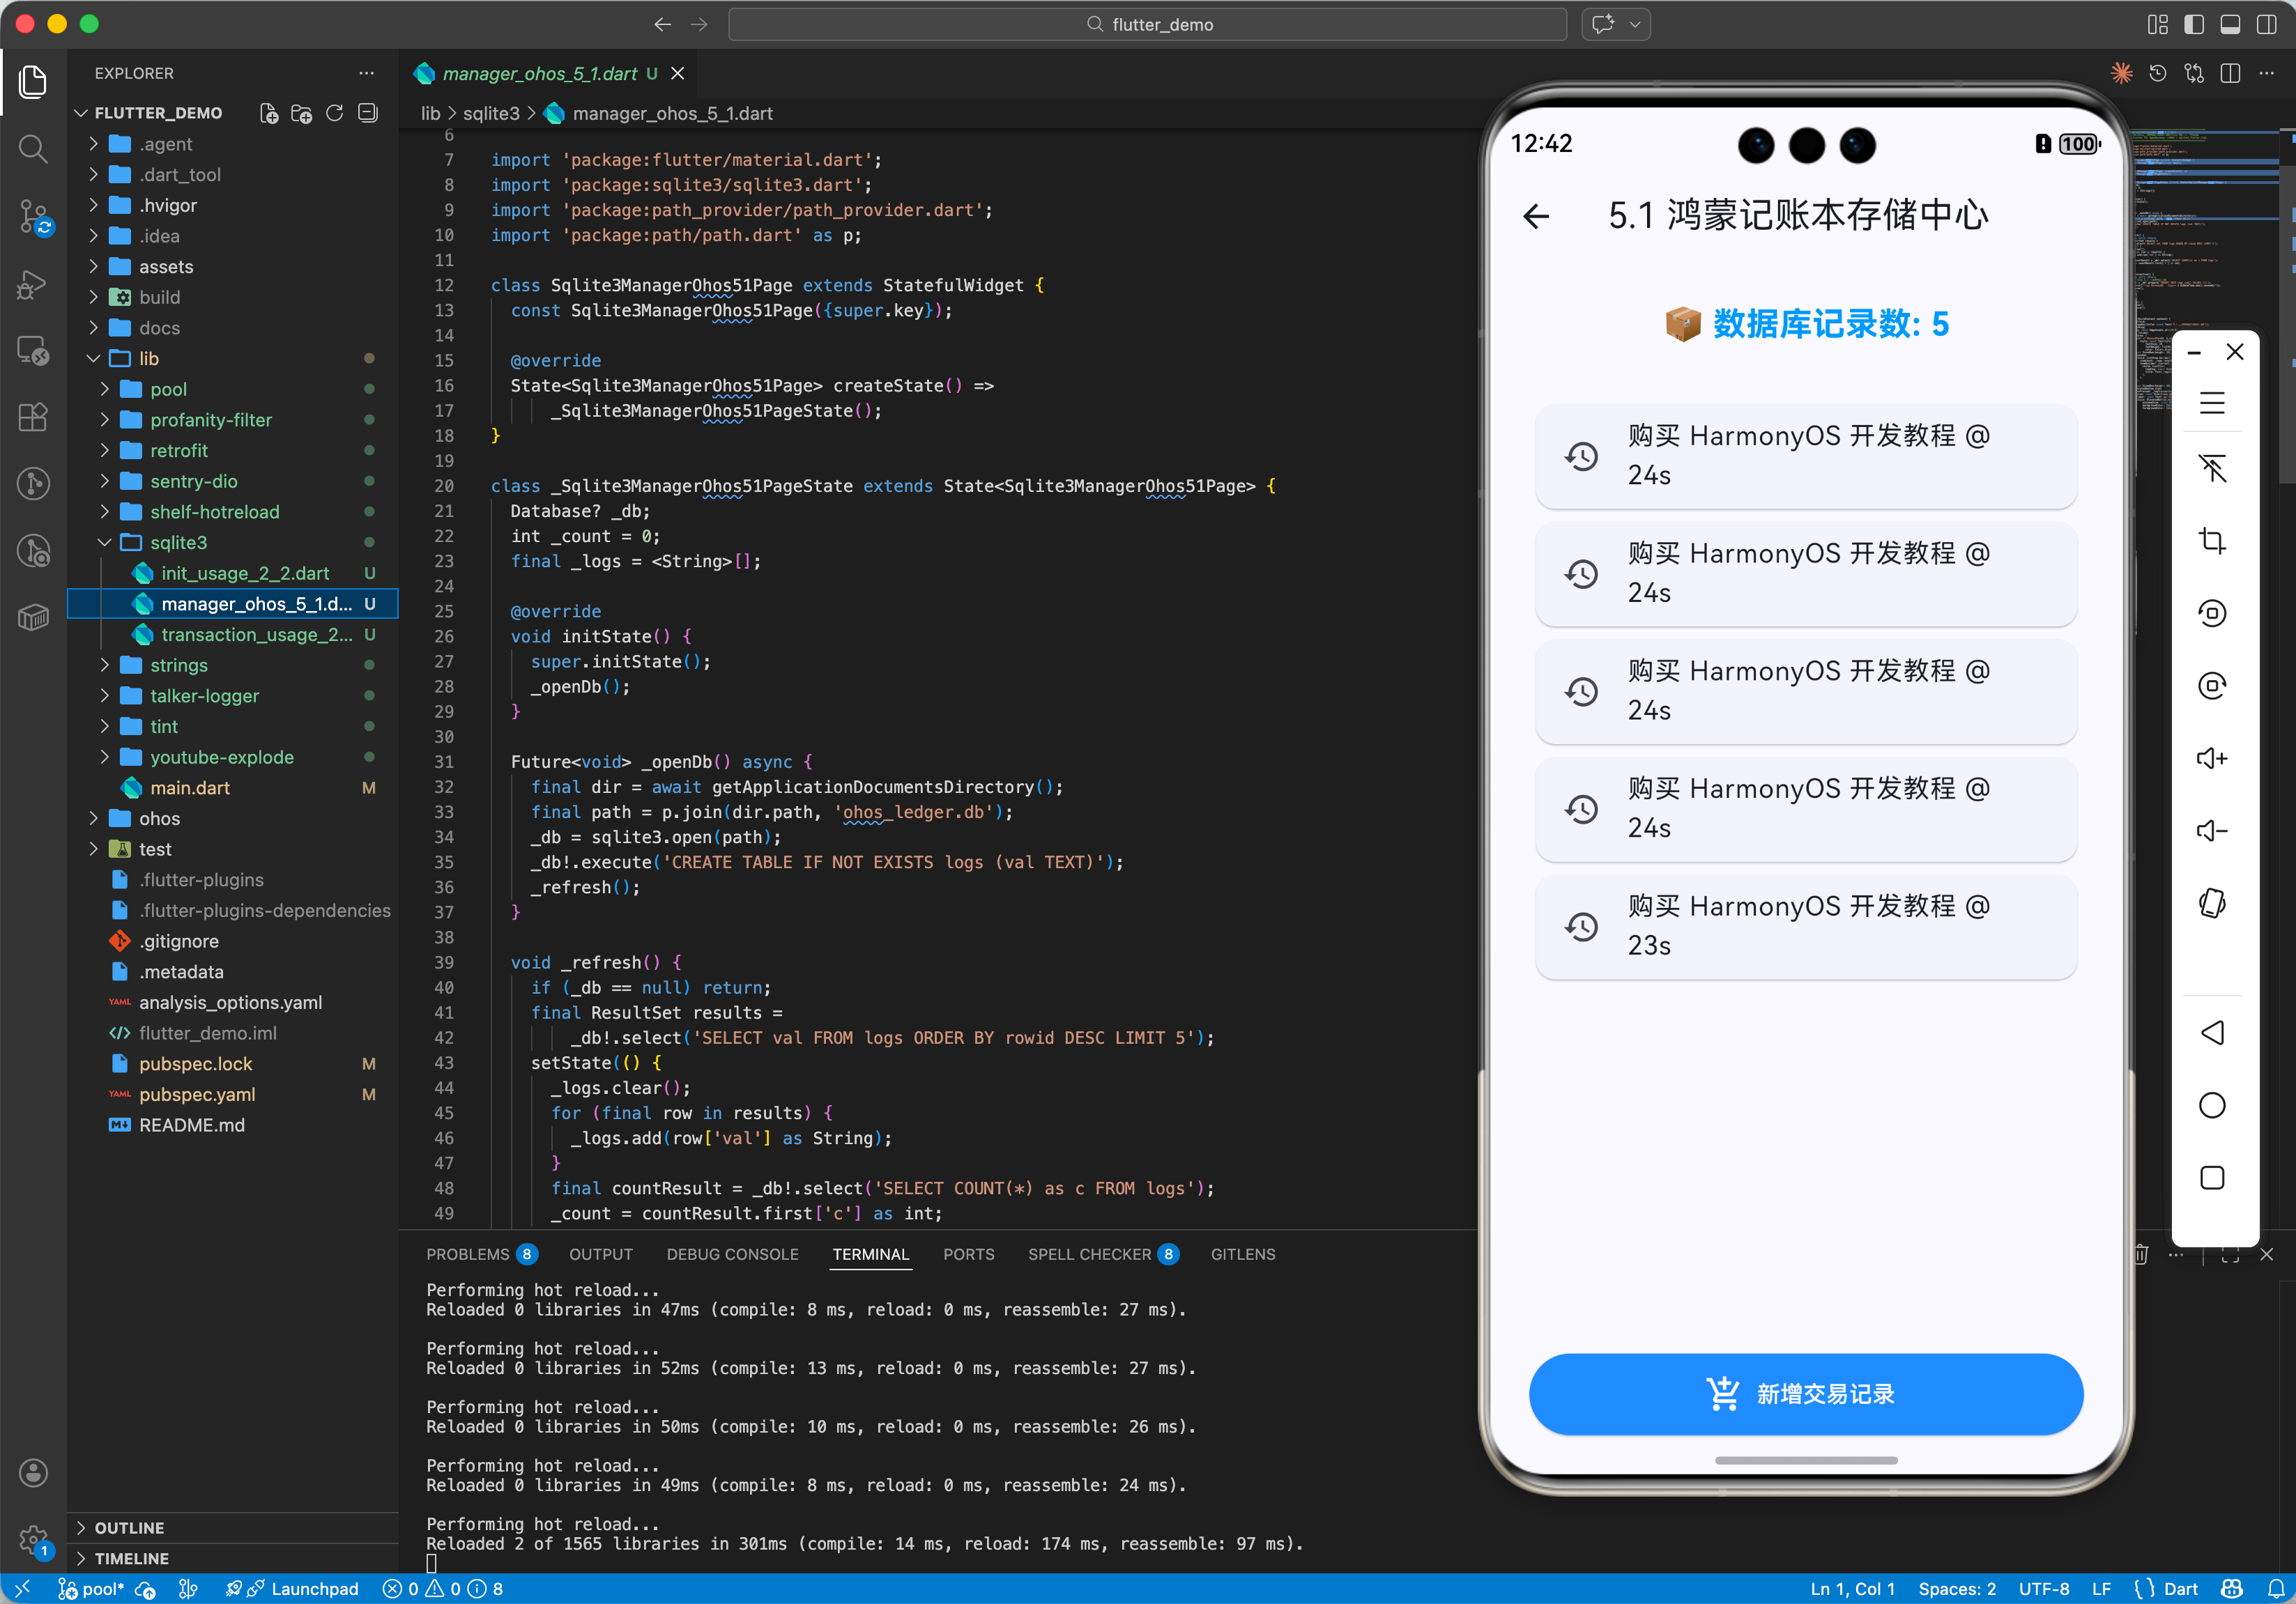Click the New File icon in Explorer
This screenshot has width=2296, height=1604.
point(268,113)
